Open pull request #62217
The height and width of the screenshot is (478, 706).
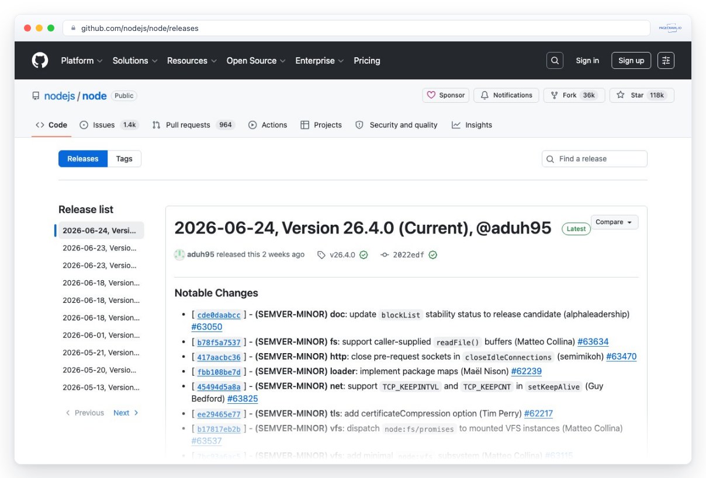tap(538, 413)
